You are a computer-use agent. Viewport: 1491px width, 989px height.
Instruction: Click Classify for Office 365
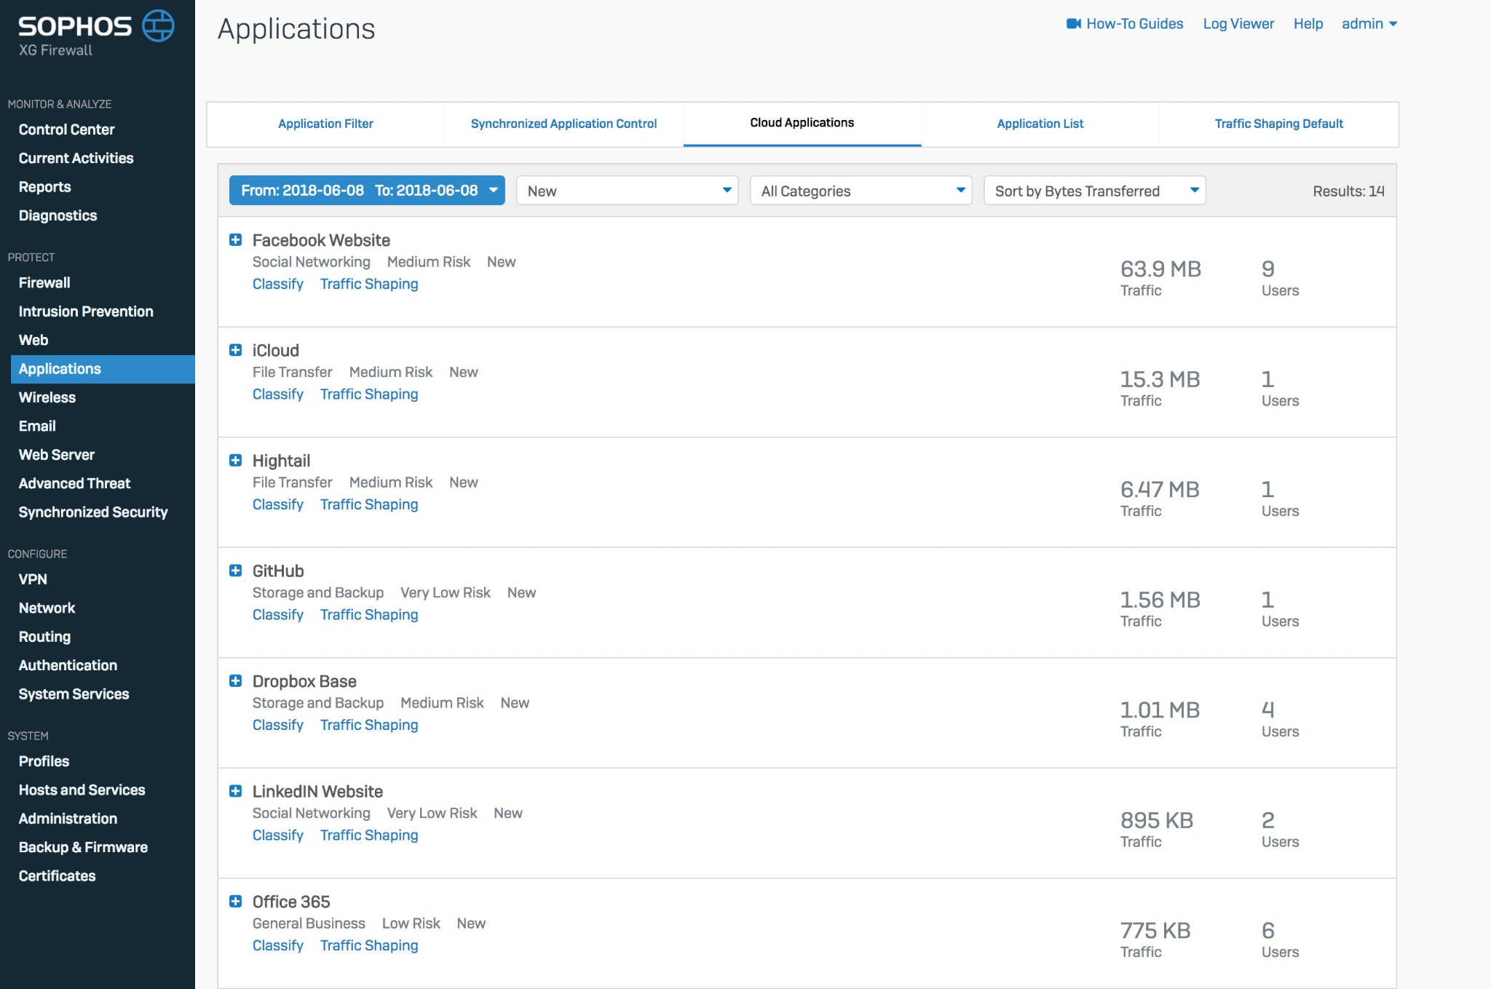(278, 945)
